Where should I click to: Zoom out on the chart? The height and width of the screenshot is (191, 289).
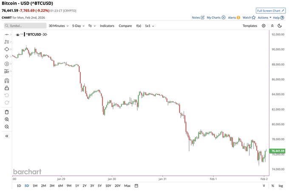[6, 126]
